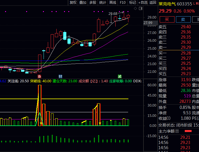The height and width of the screenshot is (152, 199).
Task: Open the 主力净额 list icon
Action: (x=177, y=131)
